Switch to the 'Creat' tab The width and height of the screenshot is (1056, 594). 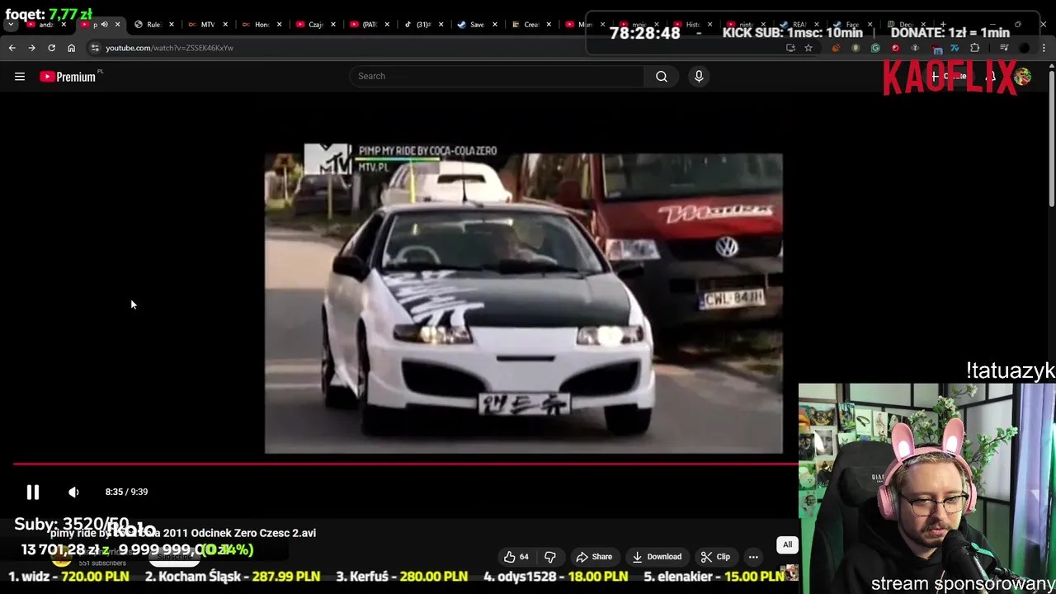pyautogui.click(x=530, y=25)
